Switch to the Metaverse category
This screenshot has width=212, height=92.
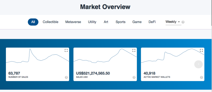pos(73,22)
